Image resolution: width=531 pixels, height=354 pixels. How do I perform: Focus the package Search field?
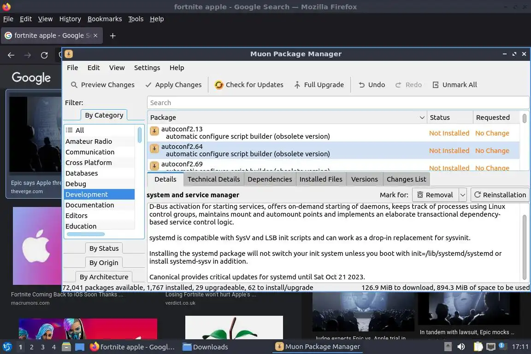coord(337,103)
